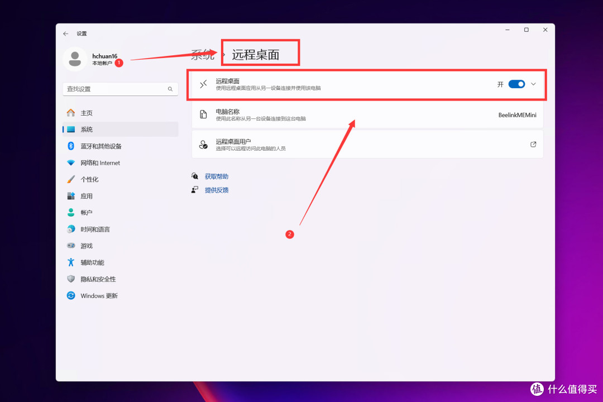Click the 电脑名称 label

(228, 112)
